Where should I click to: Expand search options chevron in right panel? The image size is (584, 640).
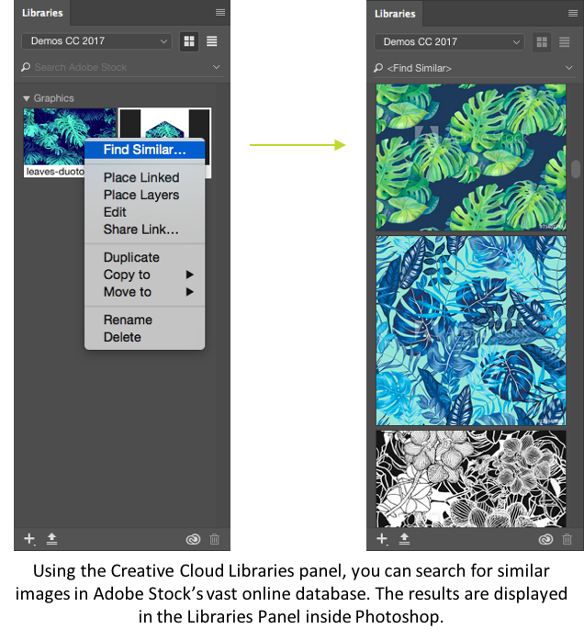pyautogui.click(x=569, y=68)
